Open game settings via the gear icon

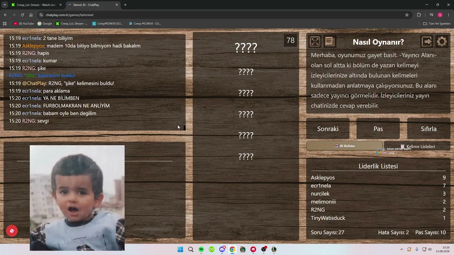tap(442, 42)
